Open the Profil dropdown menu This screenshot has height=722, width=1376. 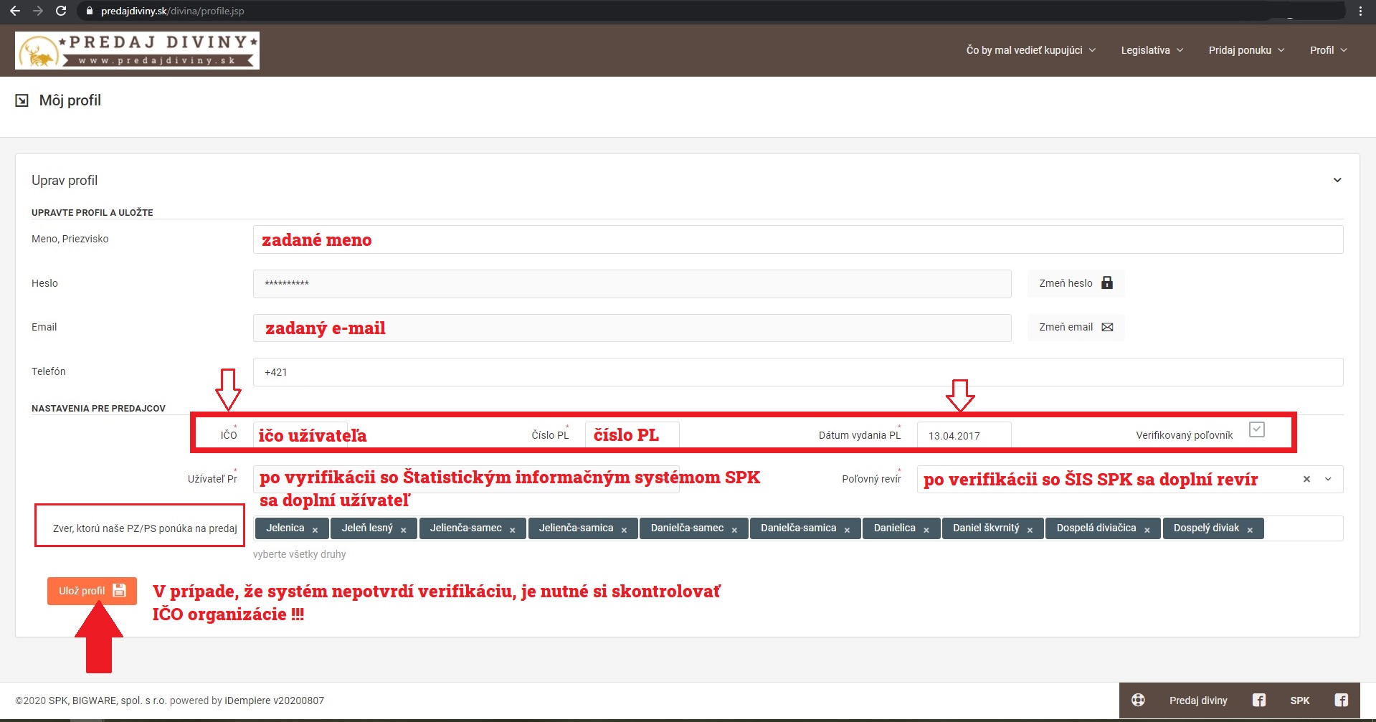(1328, 50)
